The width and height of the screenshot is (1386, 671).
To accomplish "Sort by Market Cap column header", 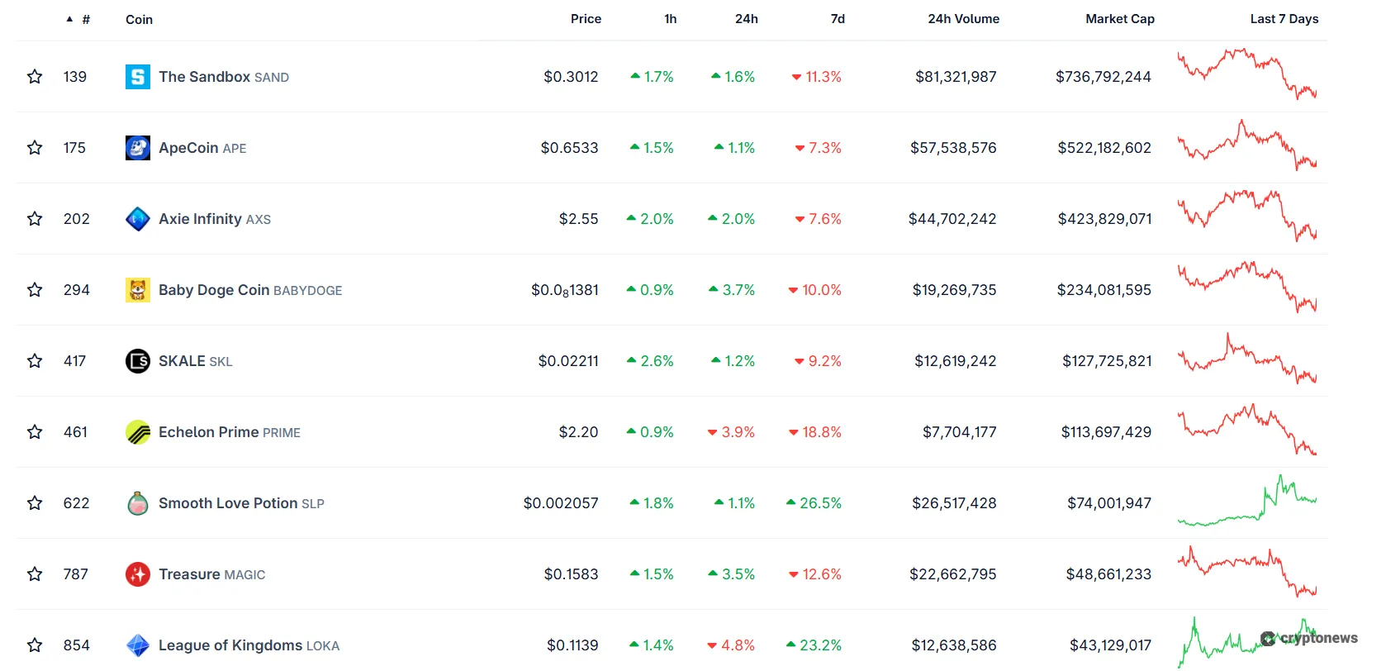I will coord(1120,19).
